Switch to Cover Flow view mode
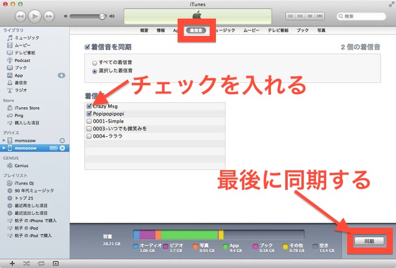Viewport: 396px width, 268px height. (320, 16)
